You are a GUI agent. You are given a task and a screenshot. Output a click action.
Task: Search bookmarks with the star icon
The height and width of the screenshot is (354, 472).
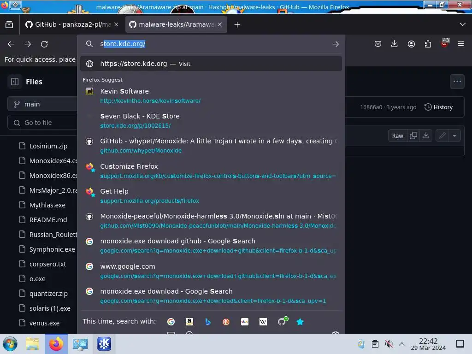(300, 322)
